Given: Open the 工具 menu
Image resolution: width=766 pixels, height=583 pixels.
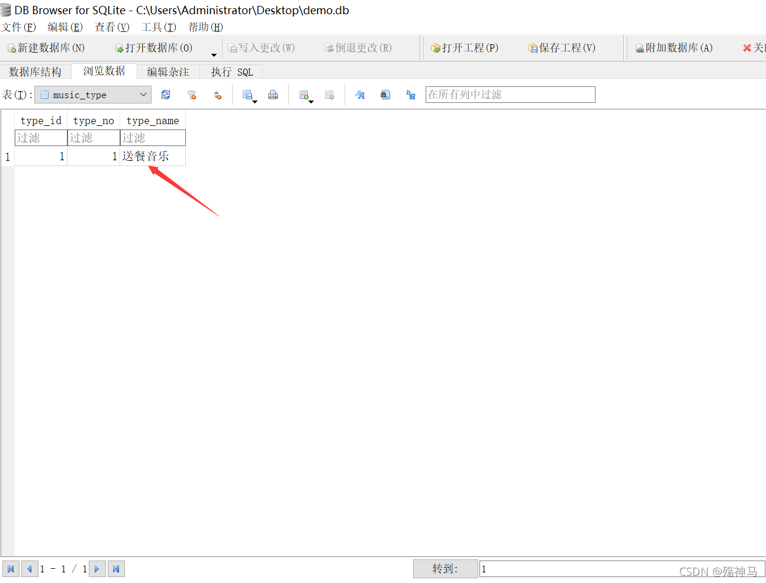Looking at the screenshot, I should [159, 27].
